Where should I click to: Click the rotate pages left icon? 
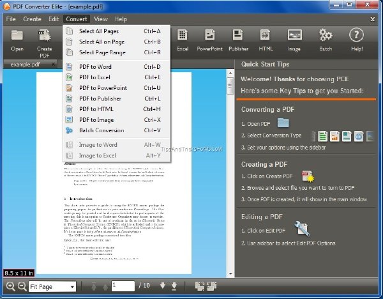pyautogui.click(x=200, y=286)
